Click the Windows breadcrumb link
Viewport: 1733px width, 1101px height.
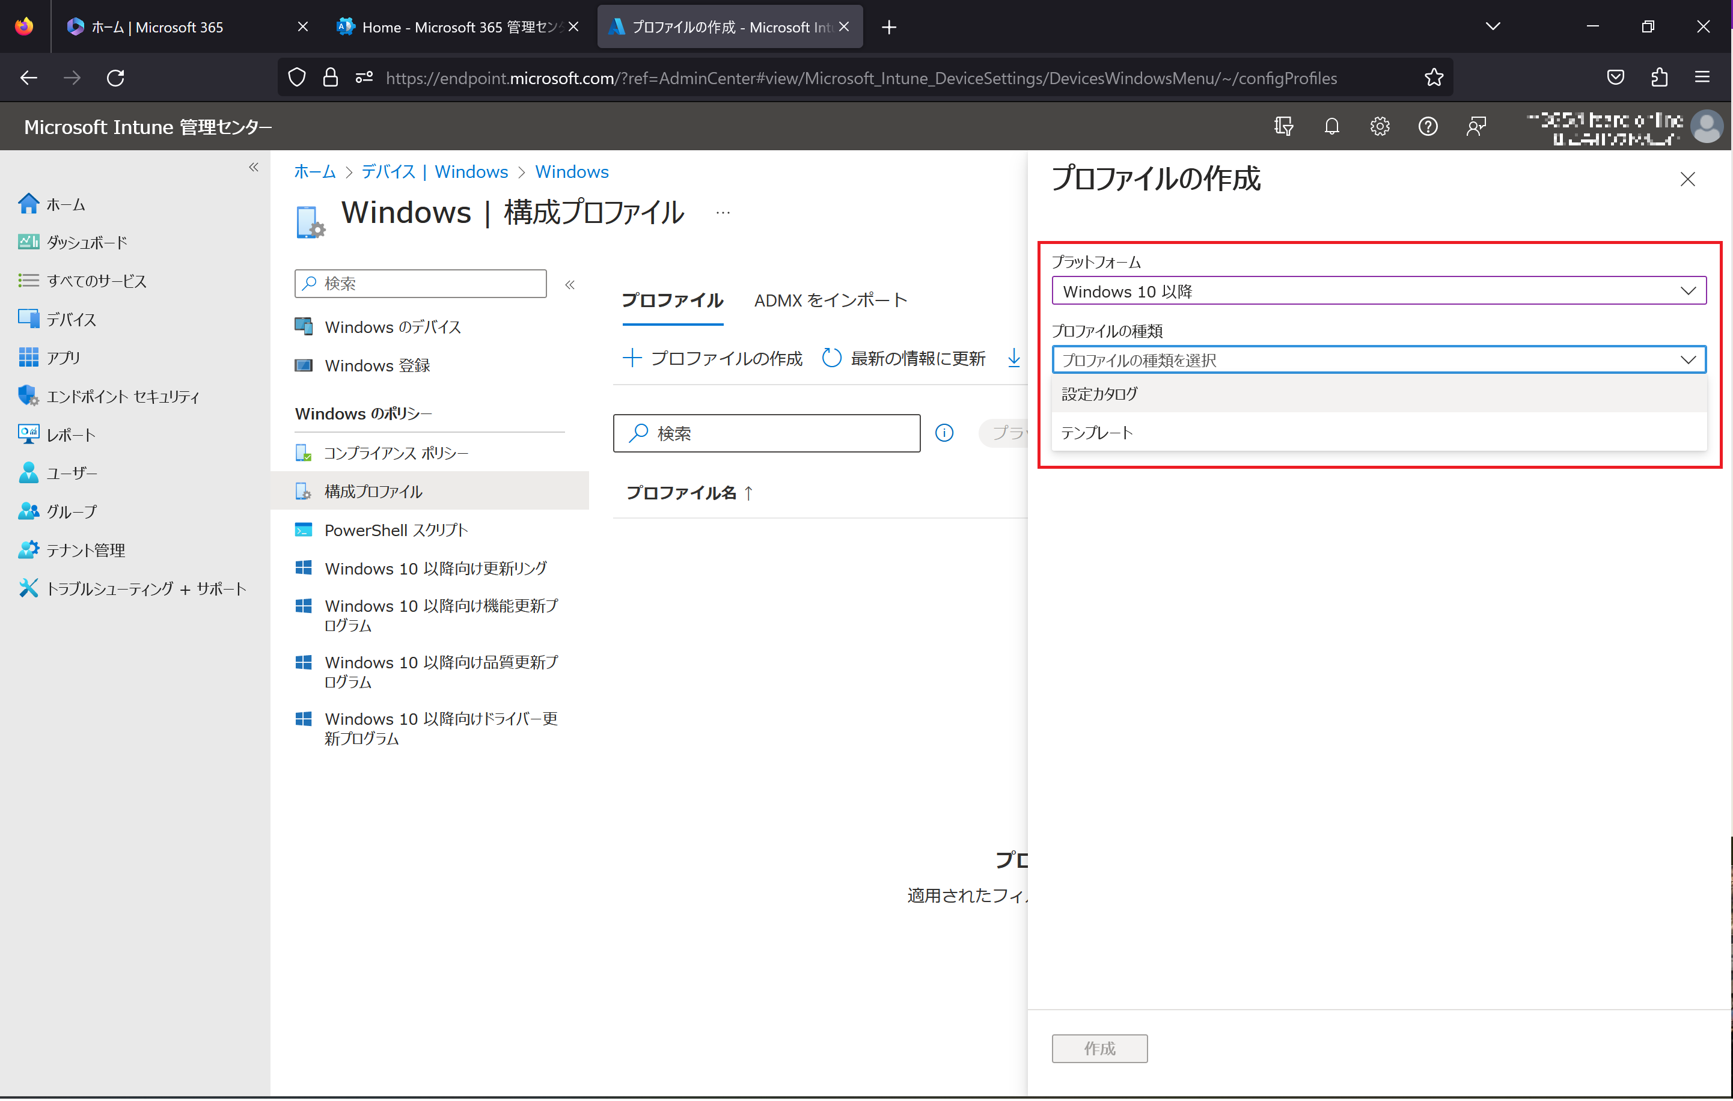point(572,172)
